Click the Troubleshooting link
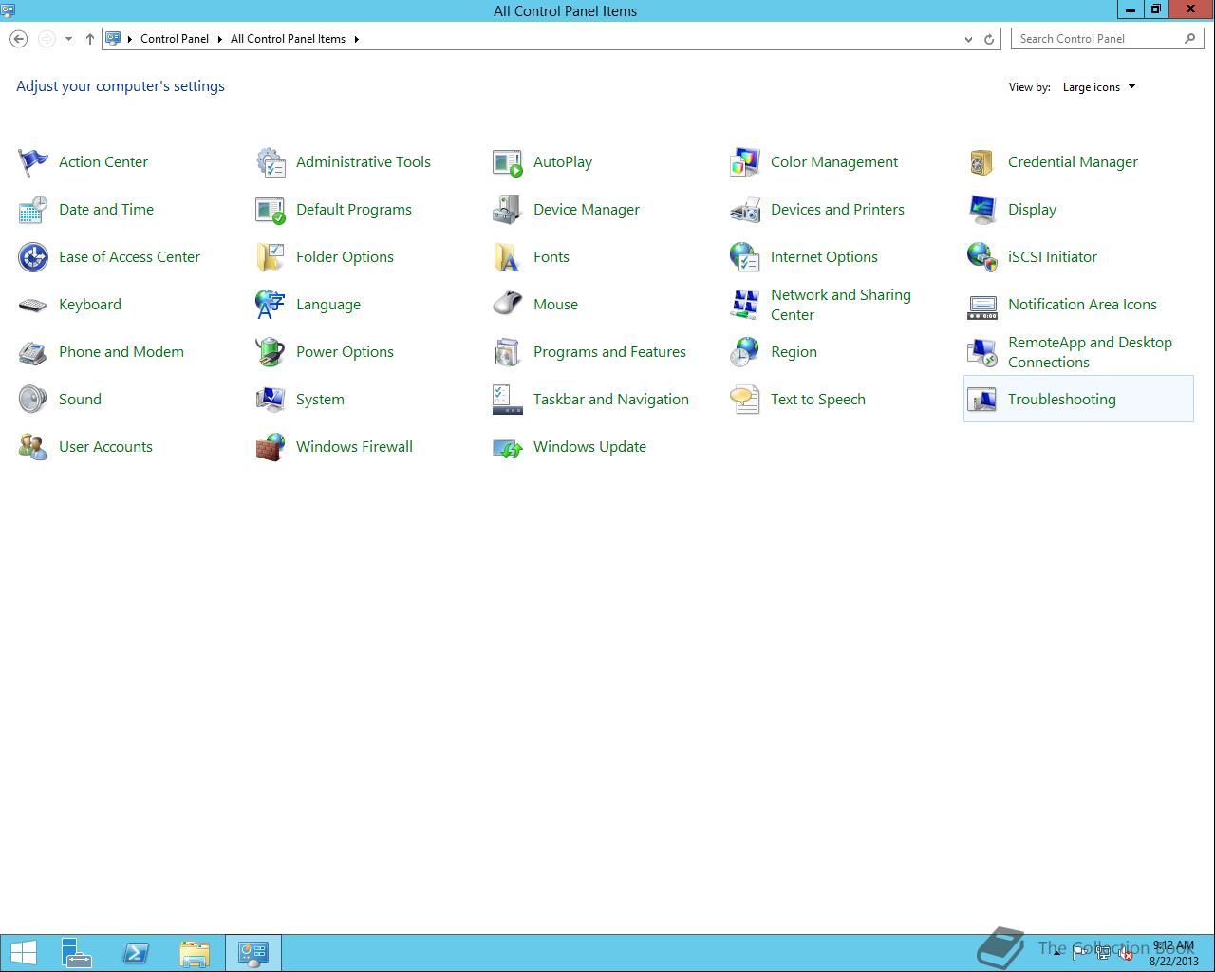The height and width of the screenshot is (972, 1215). point(1061,400)
